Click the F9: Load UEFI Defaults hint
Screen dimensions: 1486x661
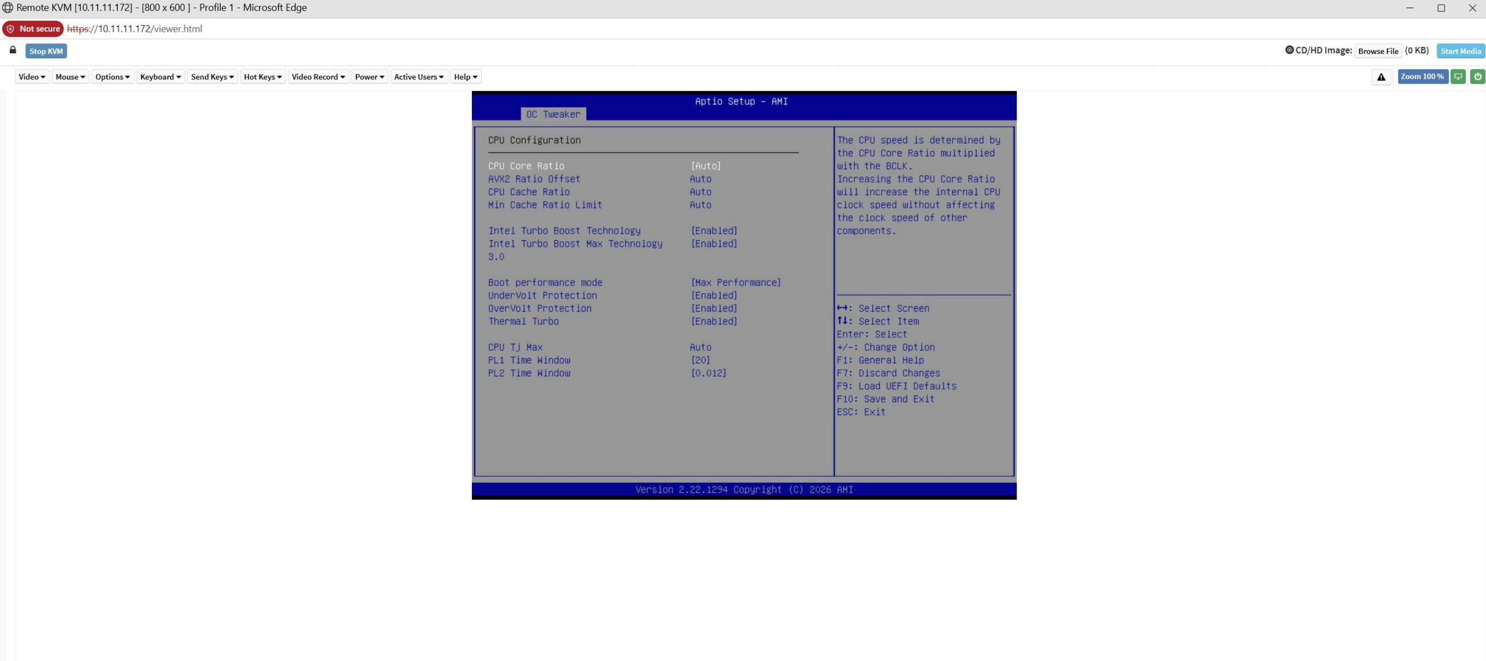point(896,386)
